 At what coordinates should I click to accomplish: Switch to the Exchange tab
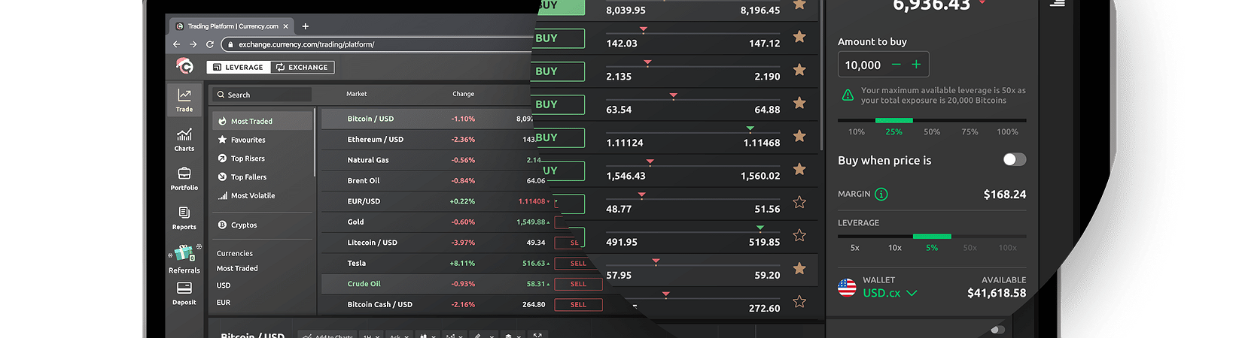point(302,67)
